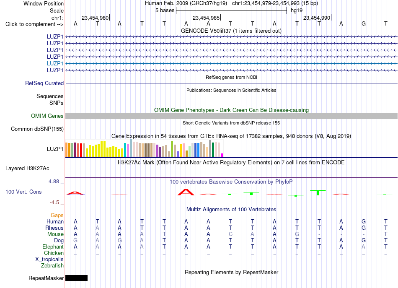The image size is (398, 288).
Task: Click the '100 Vert. Cons' track label
Action: [23, 192]
